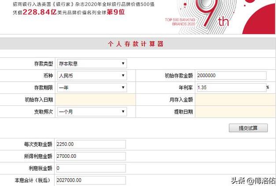Select the 本息合计(税后) result field

coord(91,180)
